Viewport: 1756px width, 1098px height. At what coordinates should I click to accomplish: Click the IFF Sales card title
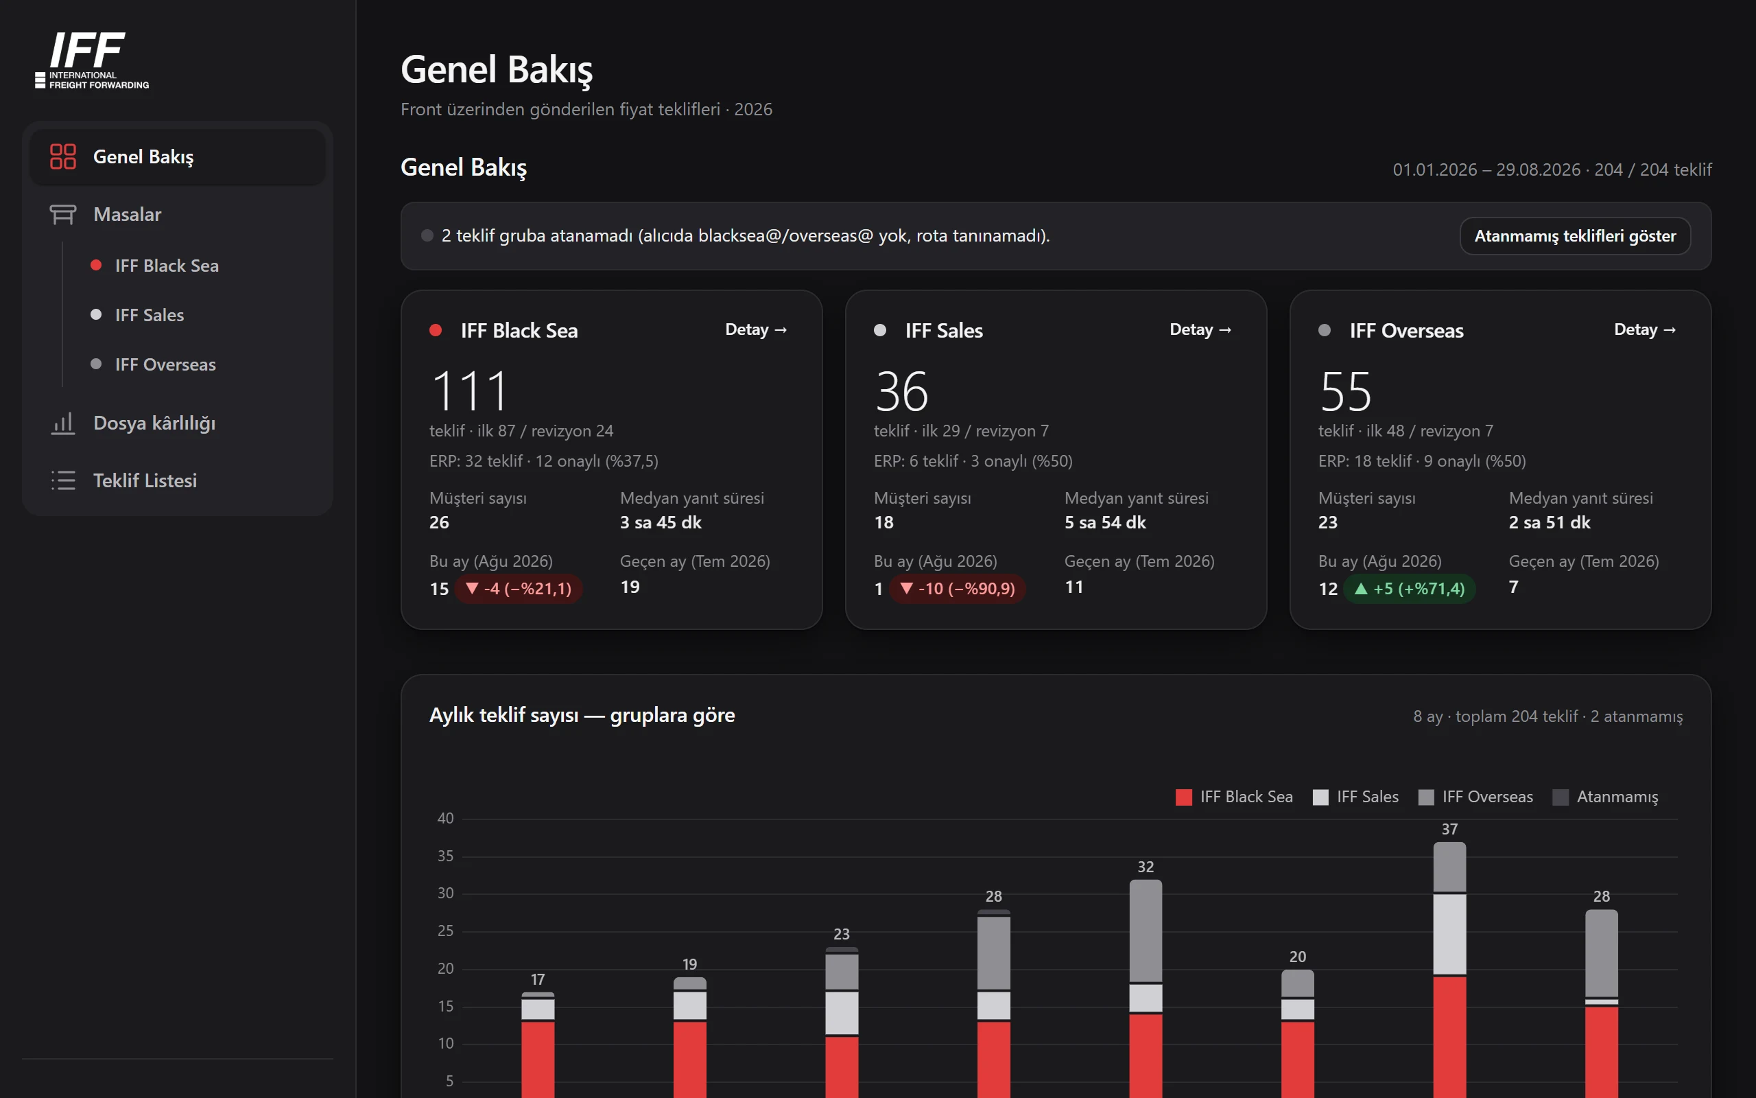944,330
